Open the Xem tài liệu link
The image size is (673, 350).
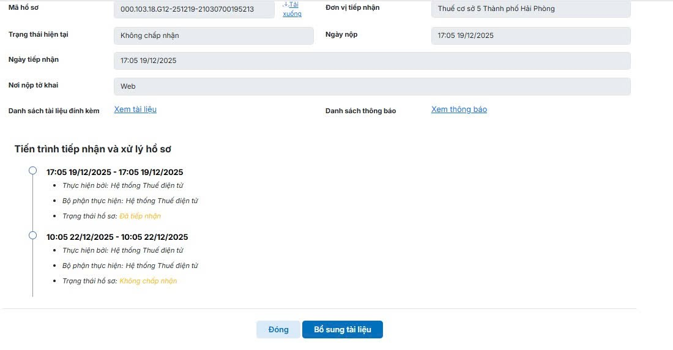point(135,110)
